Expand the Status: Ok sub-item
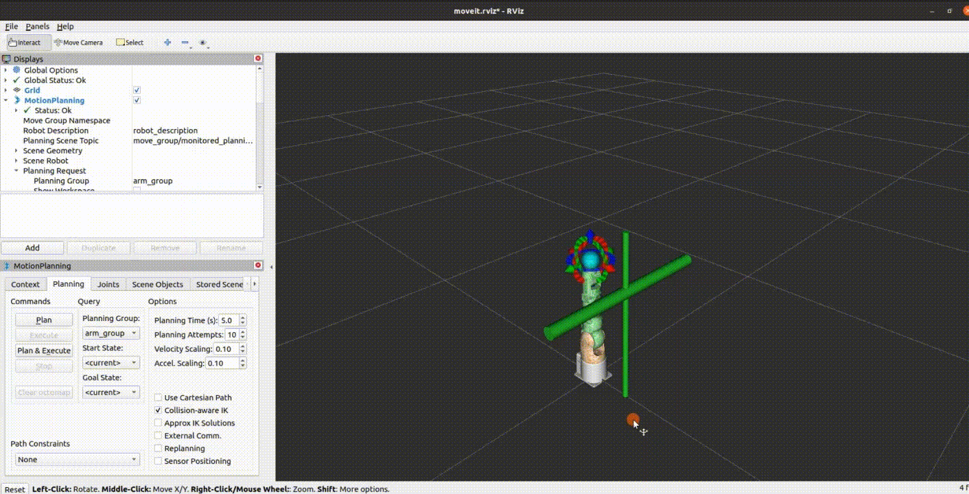 (16, 110)
